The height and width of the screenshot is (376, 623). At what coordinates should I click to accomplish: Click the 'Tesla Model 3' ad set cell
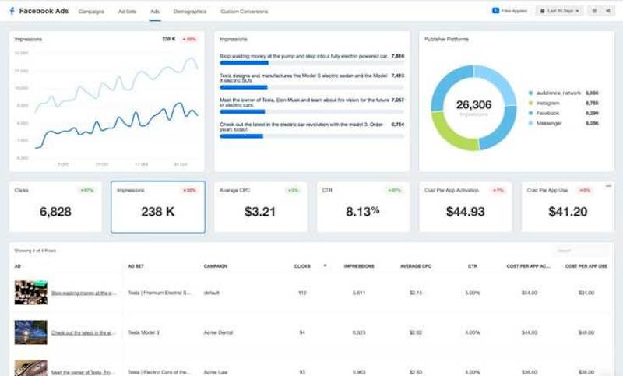point(143,332)
